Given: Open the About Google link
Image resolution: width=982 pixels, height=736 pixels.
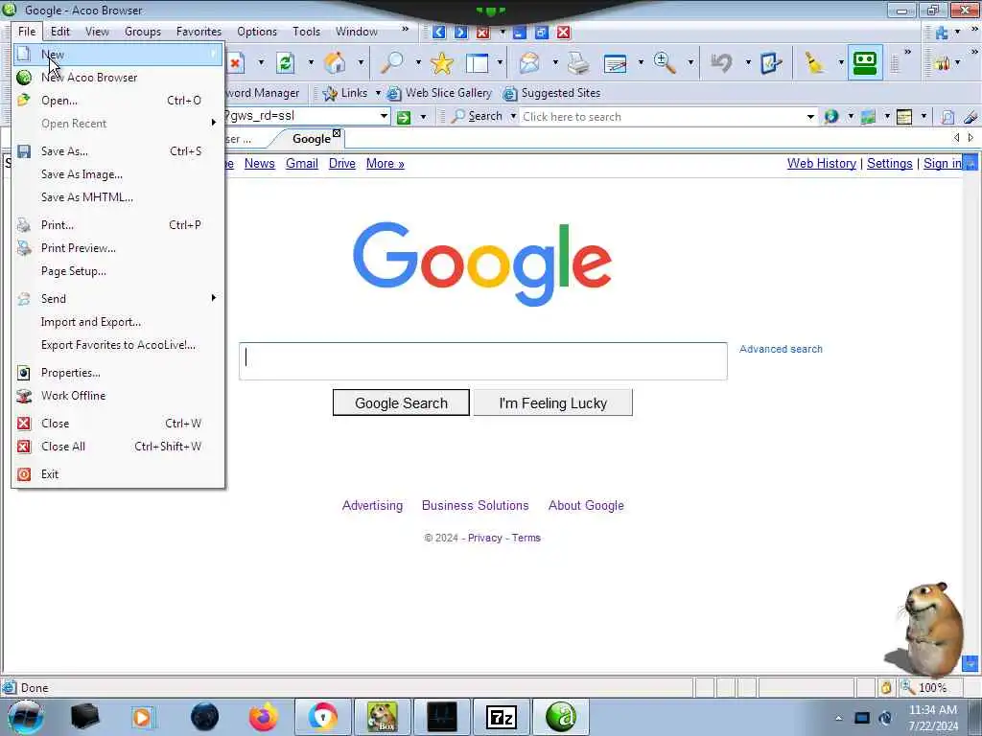Looking at the screenshot, I should click(586, 506).
